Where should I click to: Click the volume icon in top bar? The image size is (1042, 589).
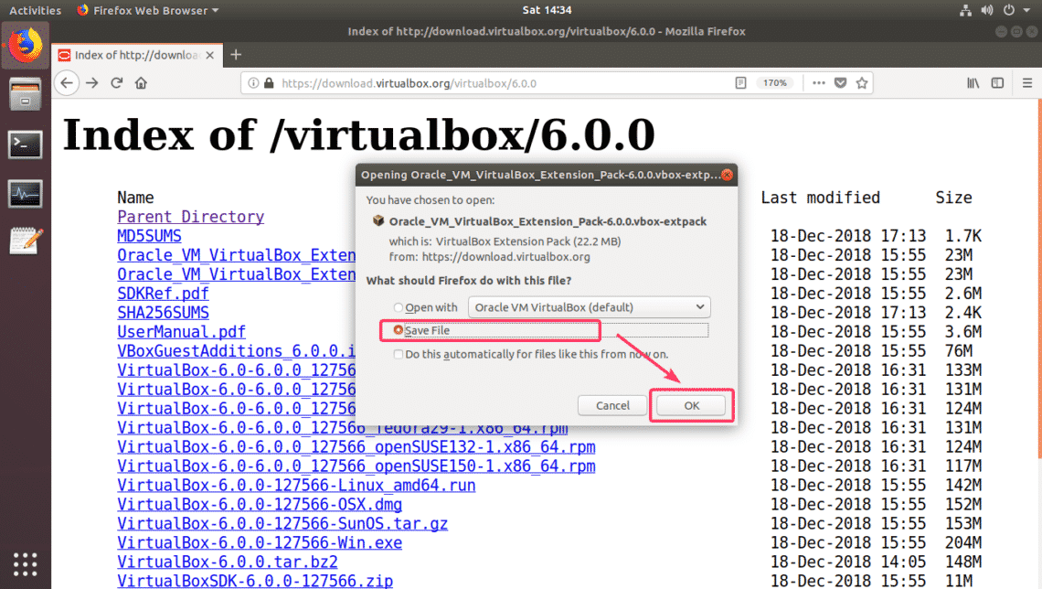pyautogui.click(x=987, y=10)
